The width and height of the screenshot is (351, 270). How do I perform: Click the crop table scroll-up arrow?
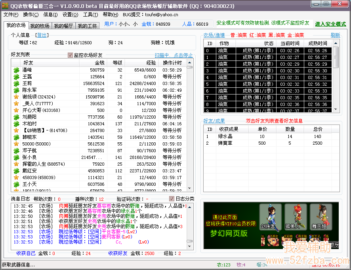click(336, 43)
